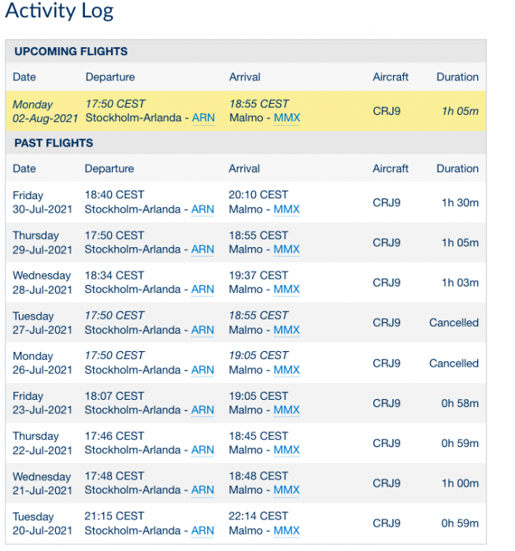Click MMX link on cancelled 26-Jul-2021 flight
515x551 pixels.
(x=287, y=370)
